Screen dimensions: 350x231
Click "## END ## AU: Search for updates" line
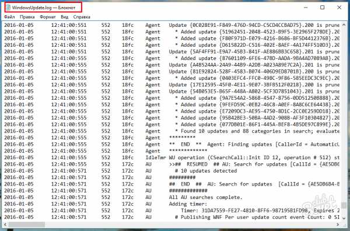point(171,184)
